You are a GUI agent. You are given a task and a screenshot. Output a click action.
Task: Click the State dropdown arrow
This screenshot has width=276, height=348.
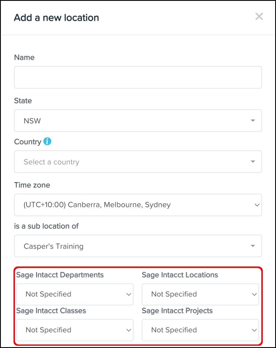[253, 121]
